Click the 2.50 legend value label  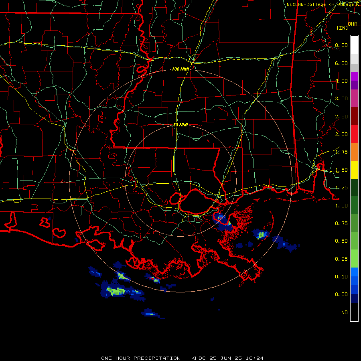[x=341, y=116]
